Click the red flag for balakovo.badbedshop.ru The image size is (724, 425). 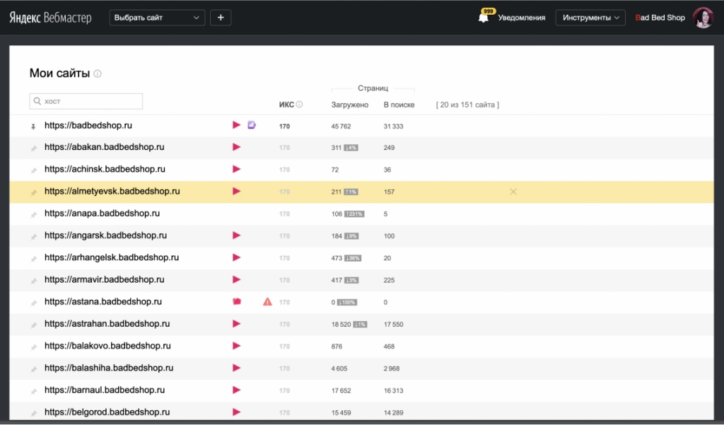pyautogui.click(x=236, y=346)
